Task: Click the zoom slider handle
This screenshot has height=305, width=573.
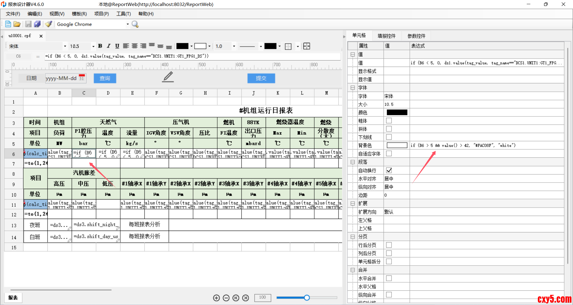Action: pyautogui.click(x=307, y=298)
